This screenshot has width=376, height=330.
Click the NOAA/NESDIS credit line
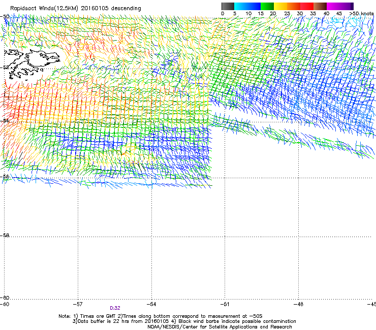point(220,327)
